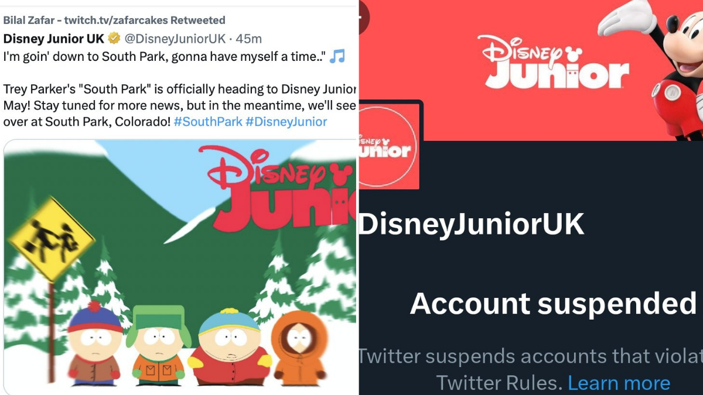Open the @DisneyJuniorUK handle in tweet
The height and width of the screenshot is (395, 703).
(x=175, y=39)
